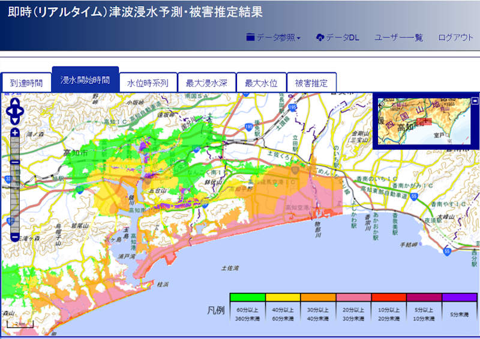This screenshot has width=480, height=339.
Task: Pan the map down with the arrow control
Action: [14, 120]
